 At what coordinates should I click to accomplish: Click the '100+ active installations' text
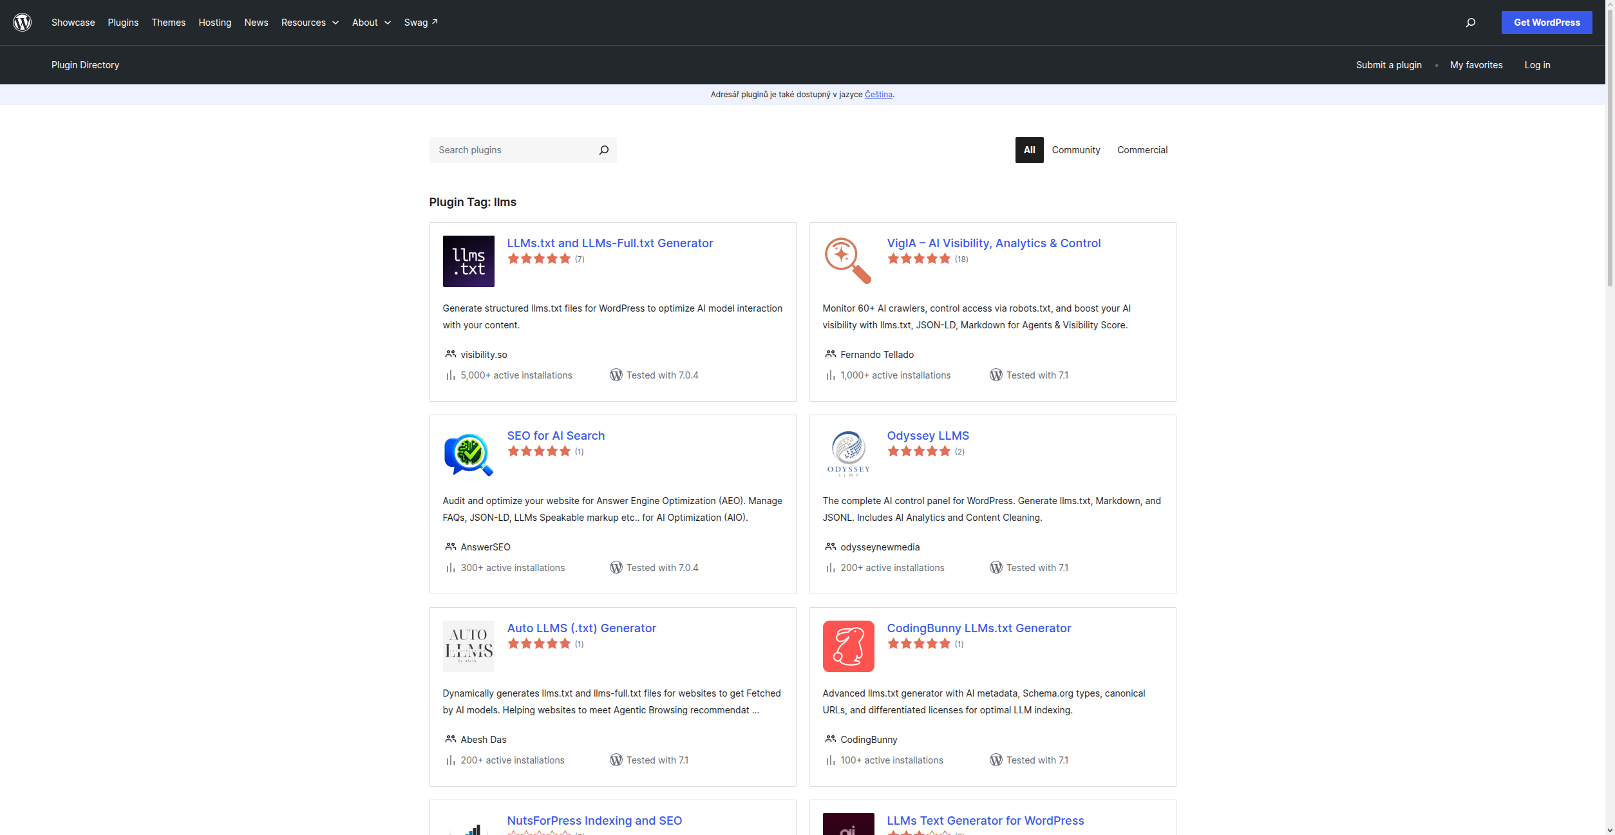pos(892,760)
